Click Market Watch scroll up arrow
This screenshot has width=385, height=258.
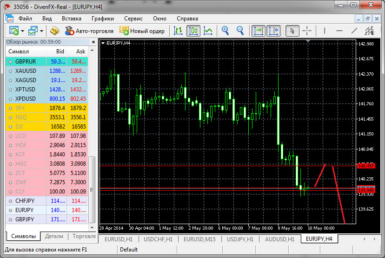tap(92, 50)
